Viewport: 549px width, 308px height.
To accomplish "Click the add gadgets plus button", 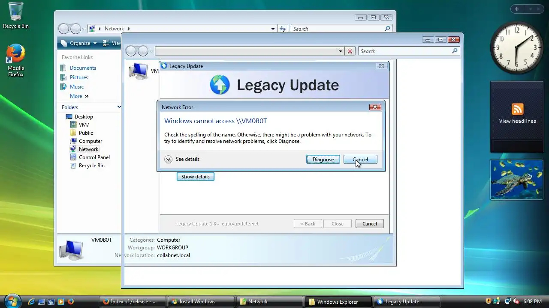I will tap(517, 9).
